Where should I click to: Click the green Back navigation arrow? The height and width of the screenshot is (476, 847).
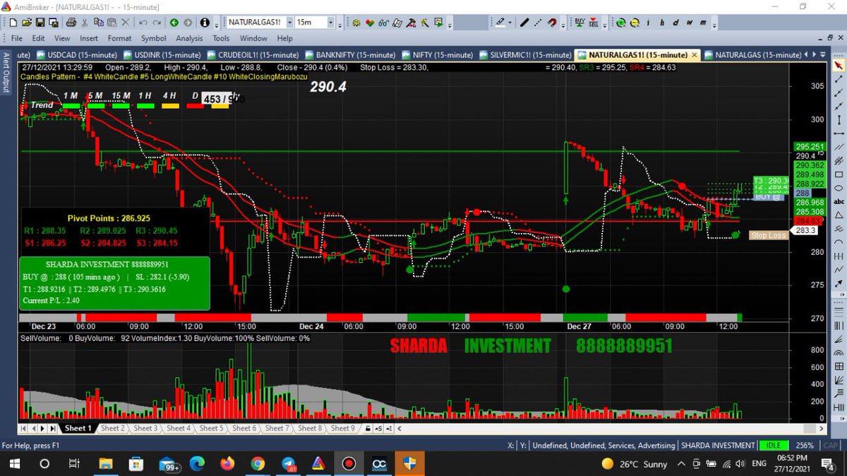tap(174, 23)
